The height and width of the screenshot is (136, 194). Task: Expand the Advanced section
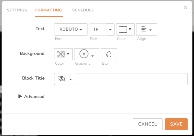[31, 96]
